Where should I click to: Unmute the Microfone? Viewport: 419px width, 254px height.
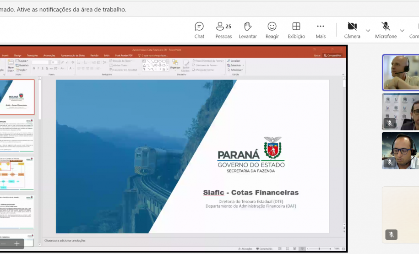(x=386, y=30)
